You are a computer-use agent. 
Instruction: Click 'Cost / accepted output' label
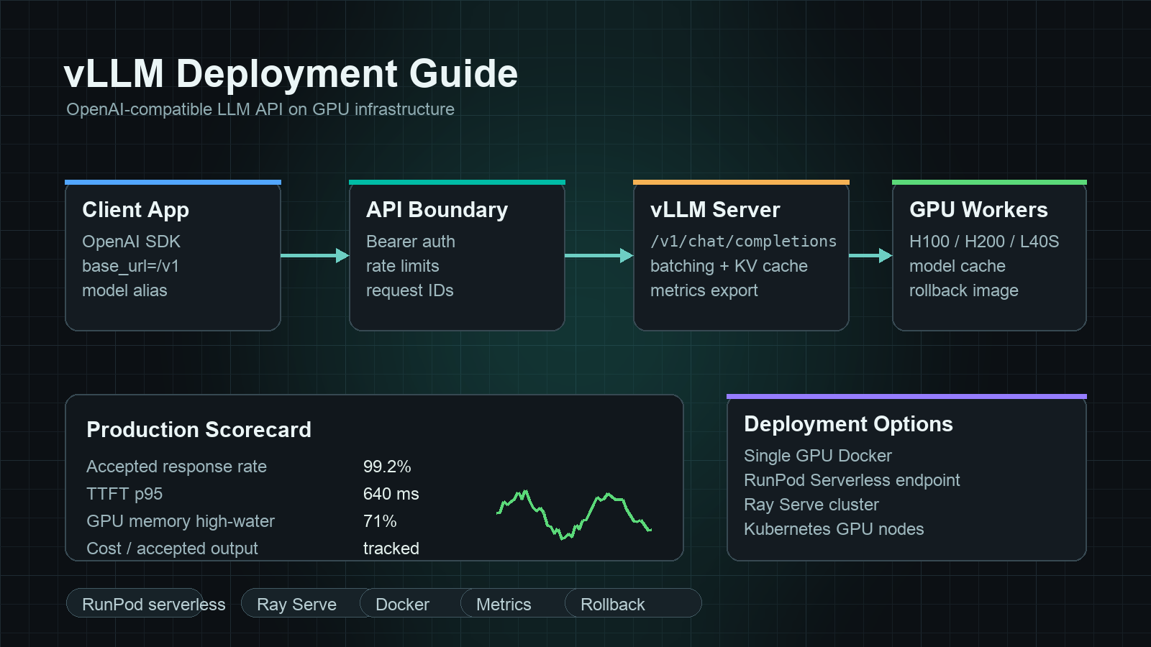[x=172, y=549]
